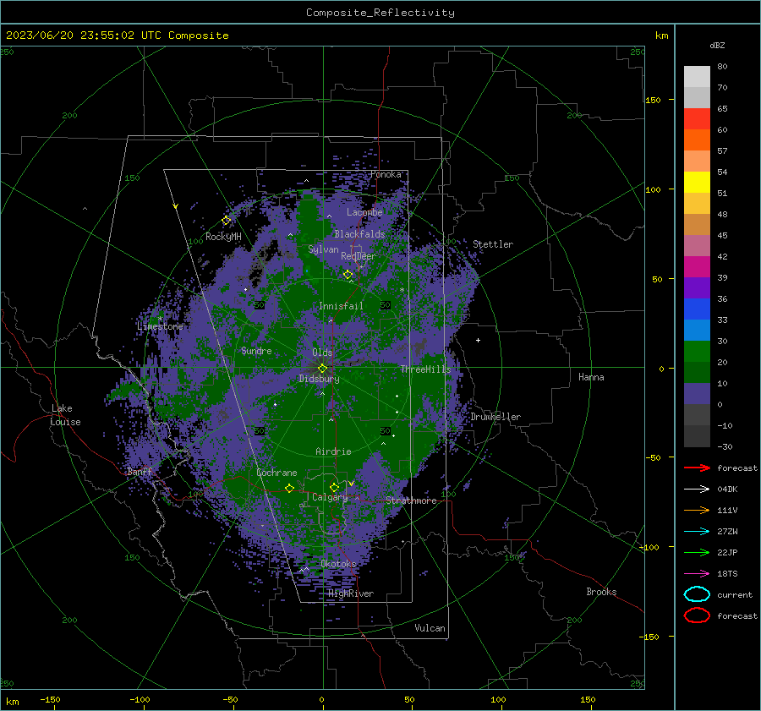
Task: Click the yellow radar-site diamond above Didsbury
Action: tap(322, 369)
